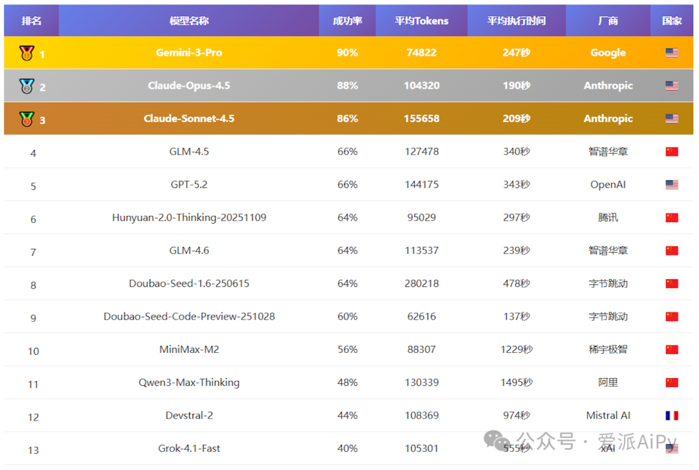This screenshot has width=699, height=470.
Task: Click the Doubao-Seed-Code-Preview-251028 model name
Action: click(189, 316)
